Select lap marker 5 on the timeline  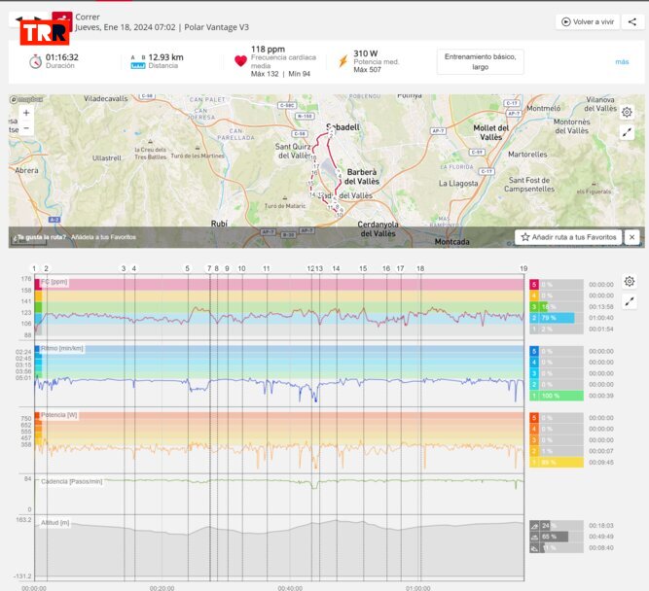pyautogui.click(x=187, y=269)
